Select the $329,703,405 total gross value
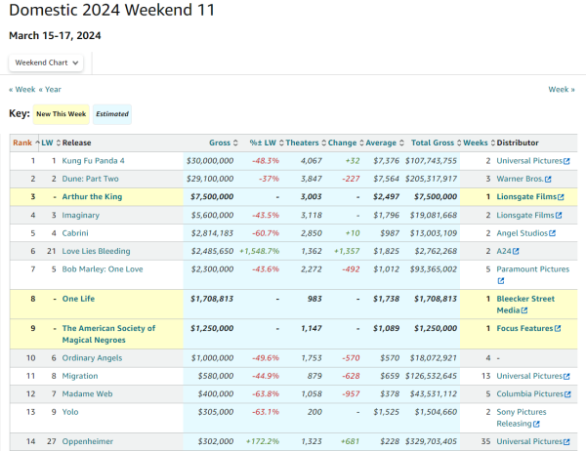 [x=431, y=441]
